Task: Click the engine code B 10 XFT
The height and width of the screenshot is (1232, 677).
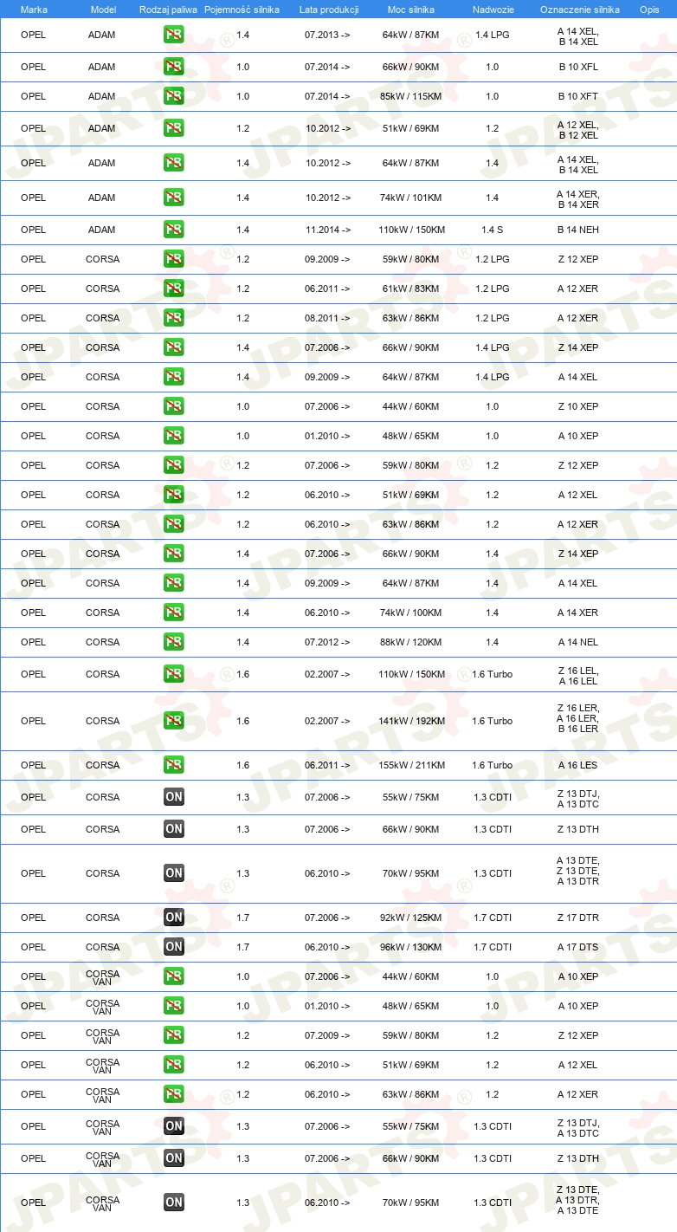Action: click(578, 96)
